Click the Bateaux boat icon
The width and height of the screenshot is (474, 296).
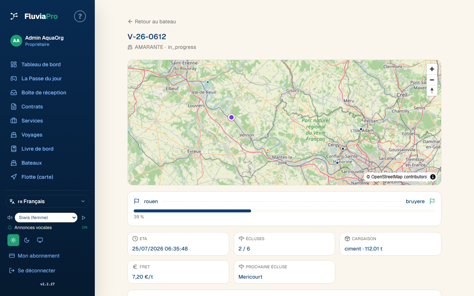click(14, 163)
